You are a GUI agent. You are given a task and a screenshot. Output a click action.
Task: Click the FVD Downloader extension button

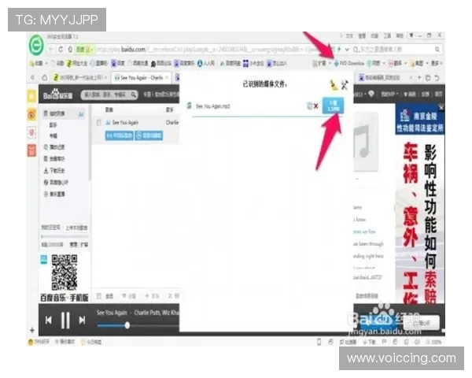pyautogui.click(x=349, y=63)
